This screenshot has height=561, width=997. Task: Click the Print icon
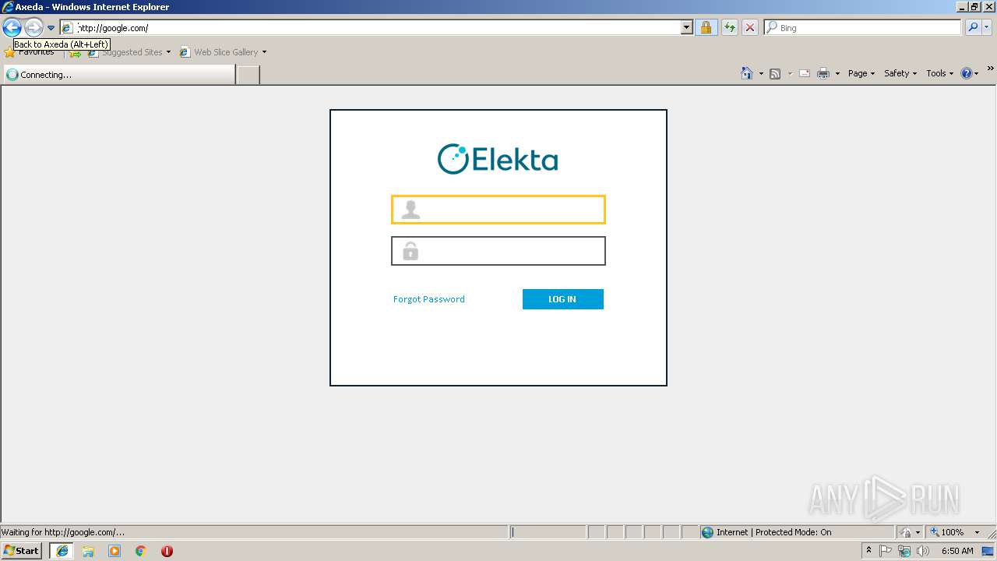click(823, 73)
